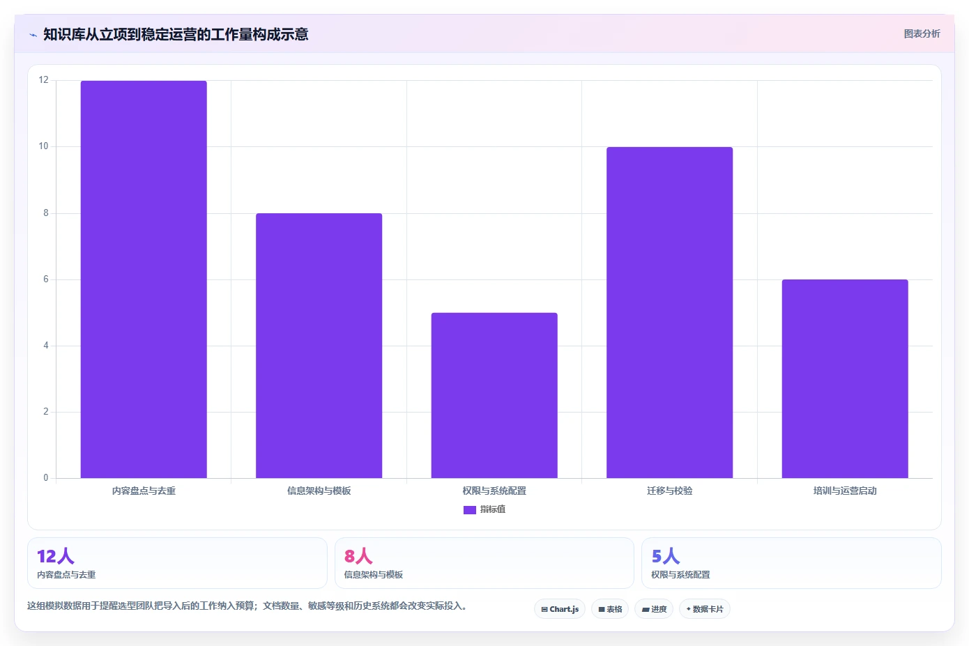Screen dimensions: 969x646
Task: Click the y-axis value 8
Action: pyautogui.click(x=46, y=213)
